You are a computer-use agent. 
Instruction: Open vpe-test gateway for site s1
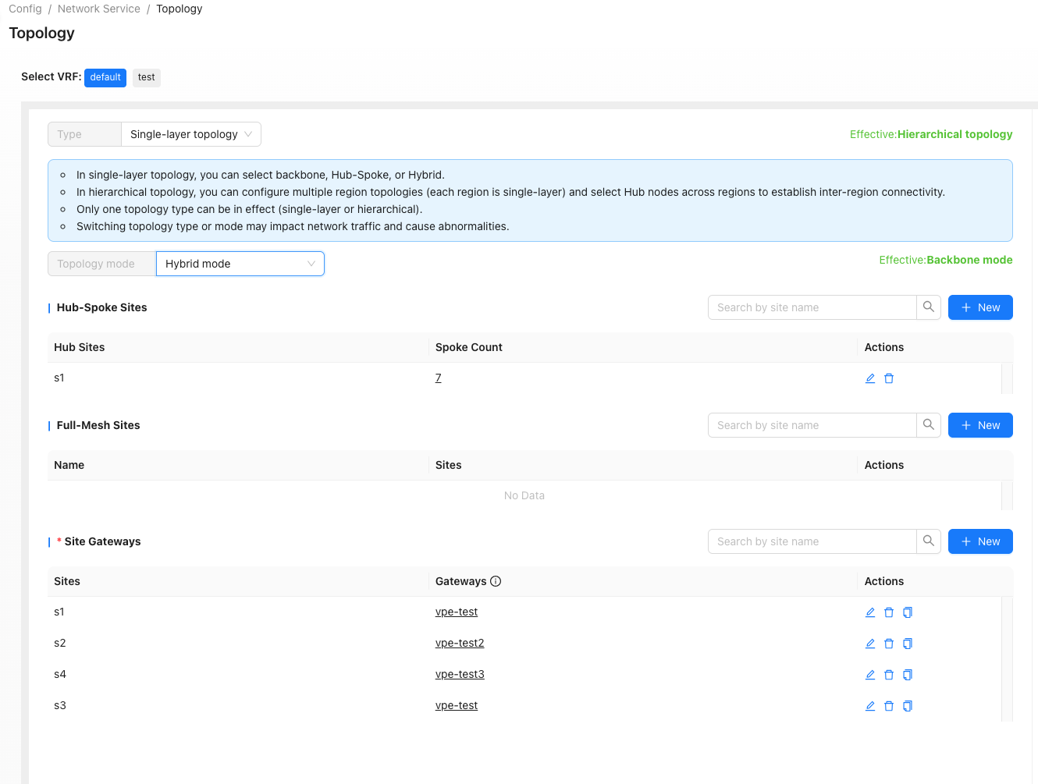click(457, 612)
